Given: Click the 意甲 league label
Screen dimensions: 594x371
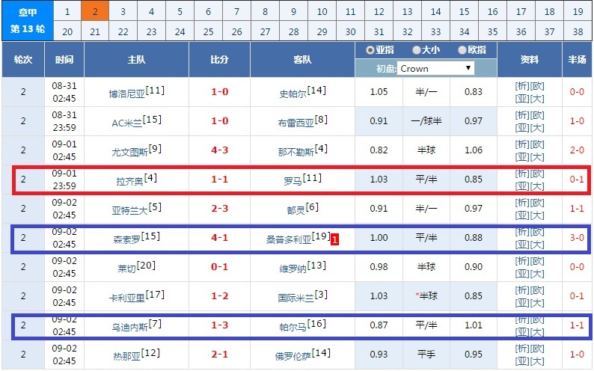Looking at the screenshot, I should click(x=28, y=12).
